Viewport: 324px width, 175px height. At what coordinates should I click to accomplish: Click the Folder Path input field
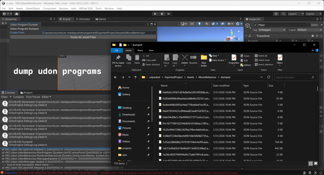tap(99, 33)
